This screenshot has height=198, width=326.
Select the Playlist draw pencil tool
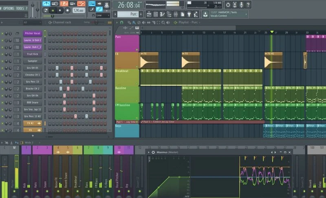pos(129,22)
